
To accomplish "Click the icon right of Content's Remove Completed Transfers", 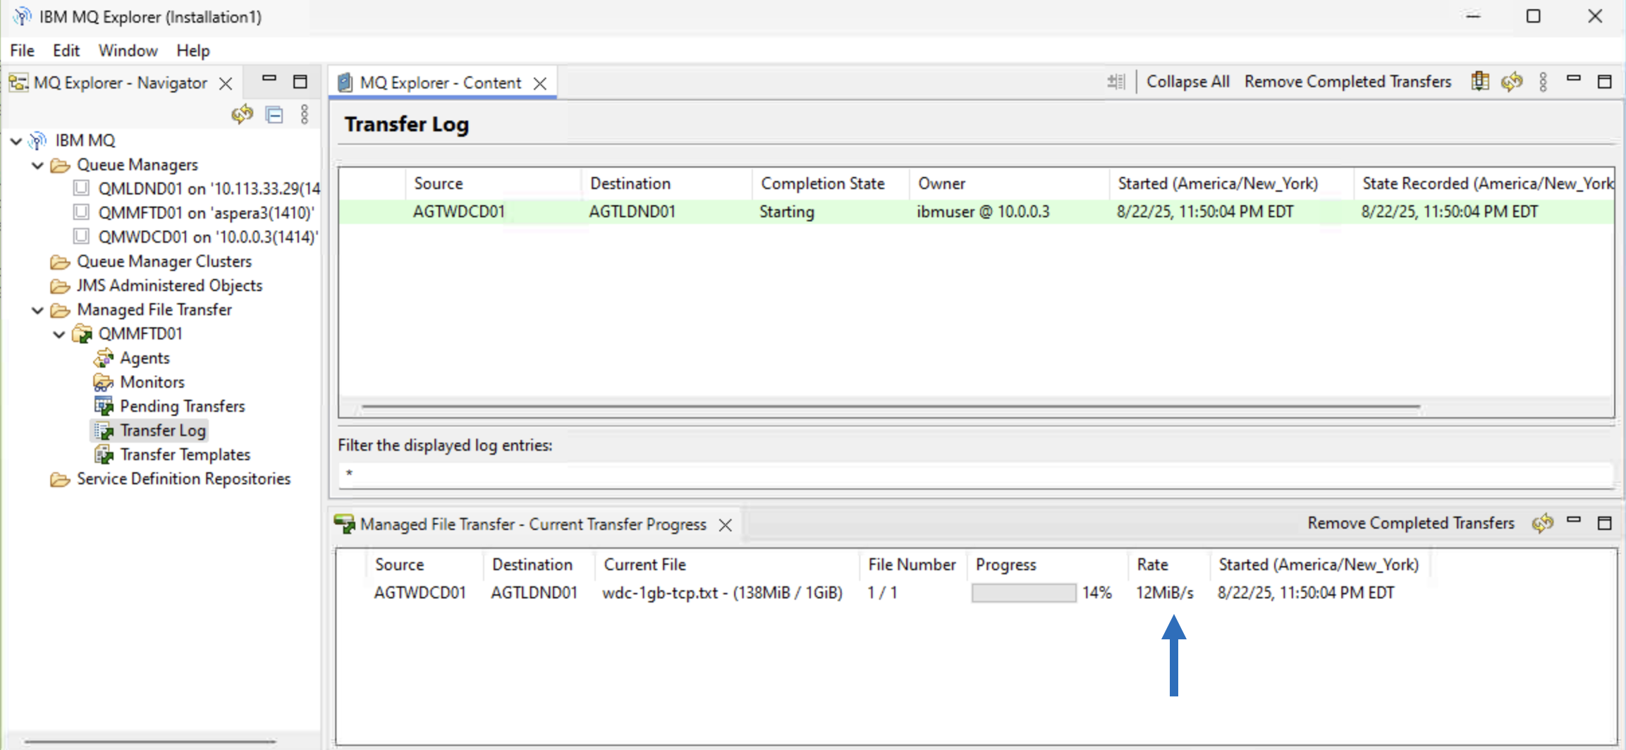I will click(1480, 82).
